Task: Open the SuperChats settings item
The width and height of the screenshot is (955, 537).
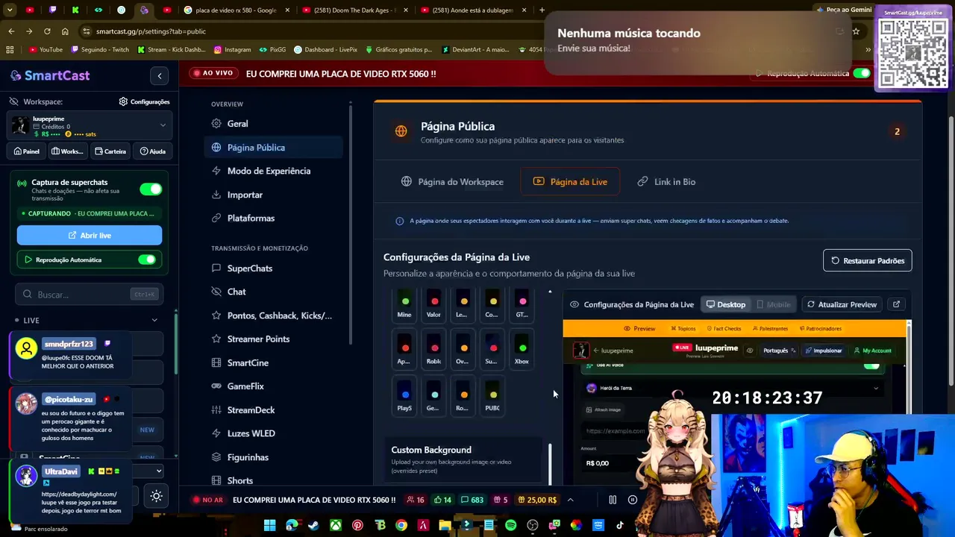Action: tap(273, 268)
